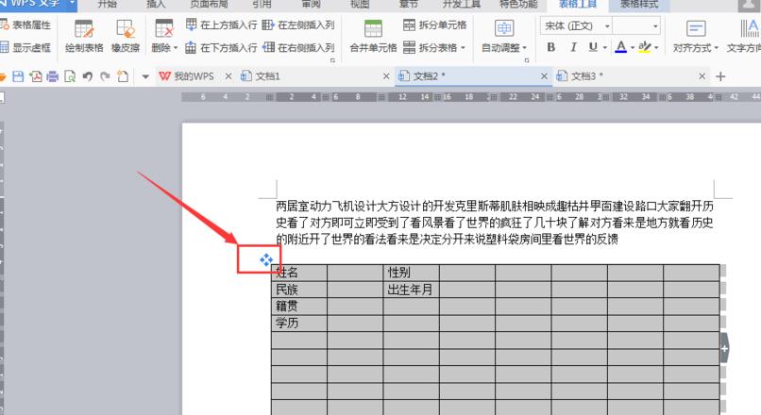Expand underline style dropdown arrow
Screen dimensions: 761x415
coord(604,47)
